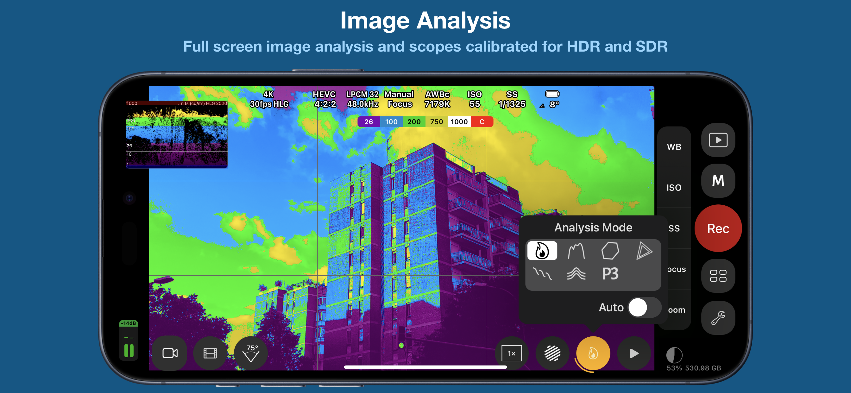Screen dimensions: 851x393
Task: Open the WB control tab
Action: click(674, 147)
